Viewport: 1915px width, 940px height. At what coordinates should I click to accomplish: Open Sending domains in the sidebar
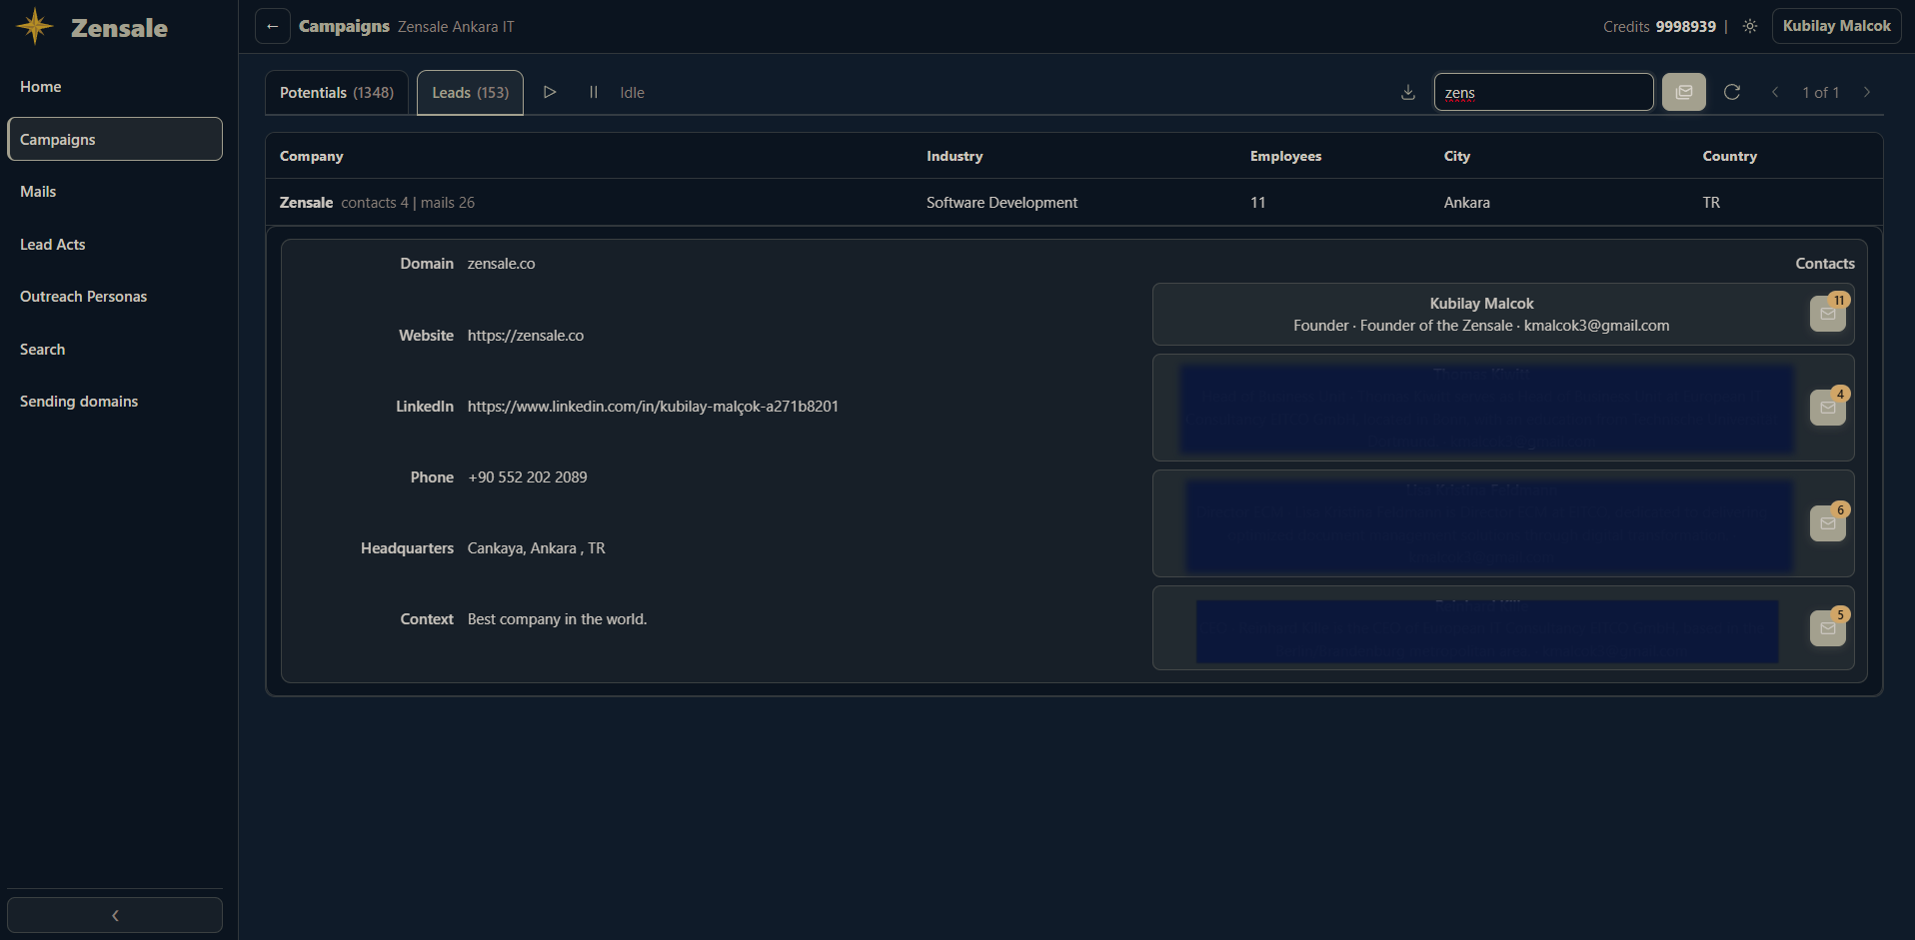(x=115, y=402)
